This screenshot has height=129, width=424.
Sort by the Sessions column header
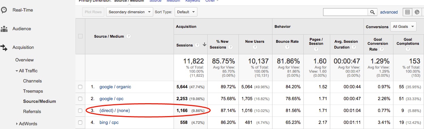[184, 45]
